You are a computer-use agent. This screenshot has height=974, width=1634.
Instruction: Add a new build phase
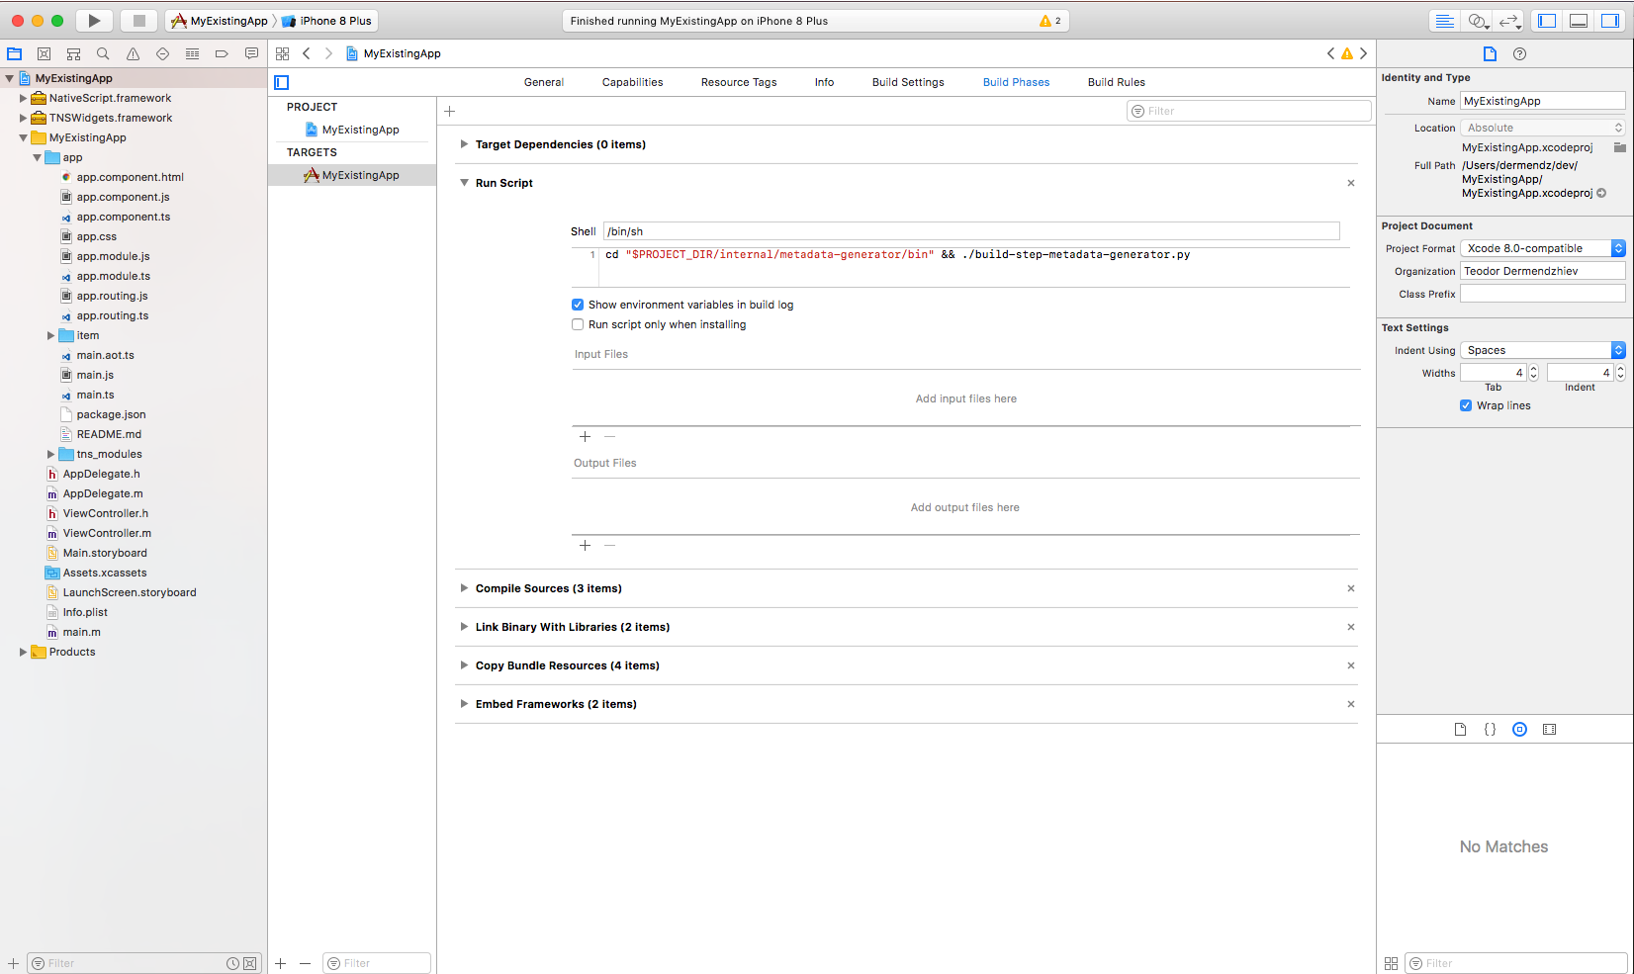tap(450, 111)
